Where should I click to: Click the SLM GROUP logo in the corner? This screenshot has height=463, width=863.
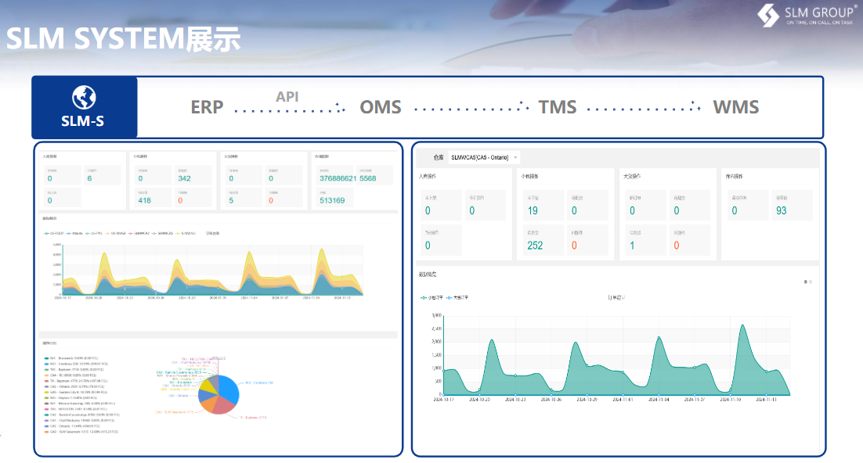click(807, 15)
